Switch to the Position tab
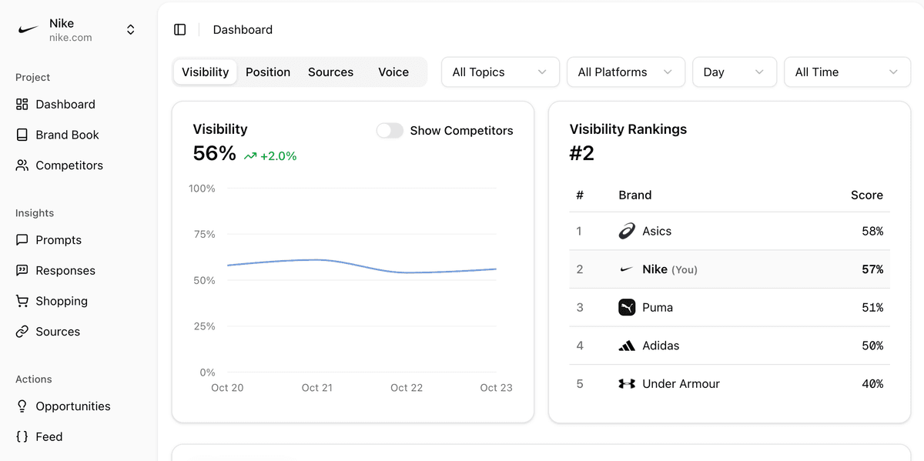924x461 pixels. point(267,72)
